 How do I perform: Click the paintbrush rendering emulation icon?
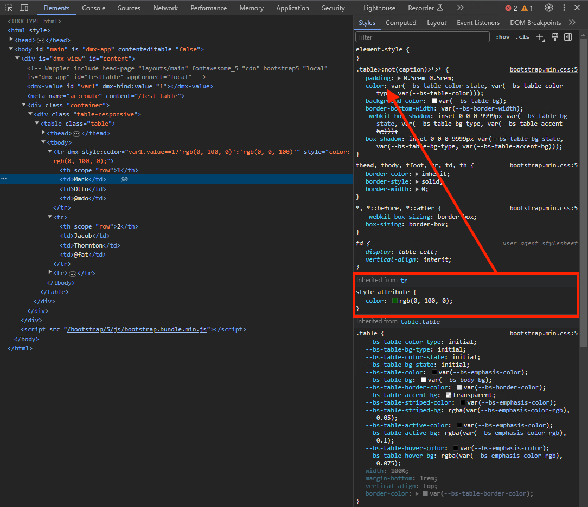coord(554,37)
